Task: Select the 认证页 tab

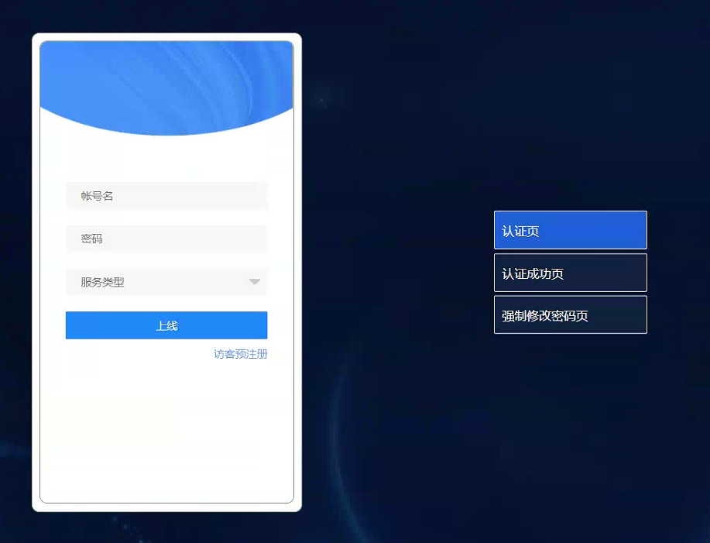Action: coord(571,230)
